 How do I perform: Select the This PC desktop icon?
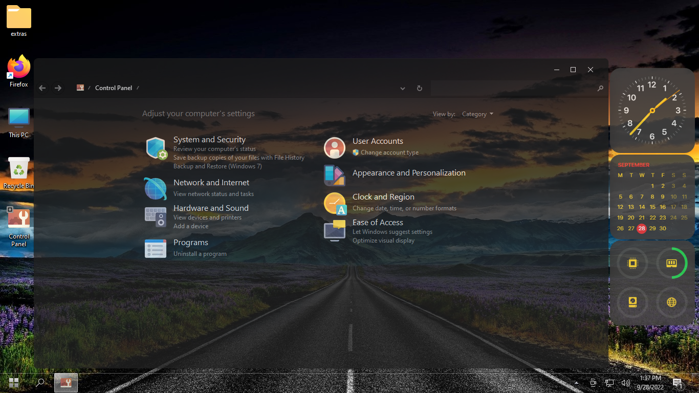(19, 123)
